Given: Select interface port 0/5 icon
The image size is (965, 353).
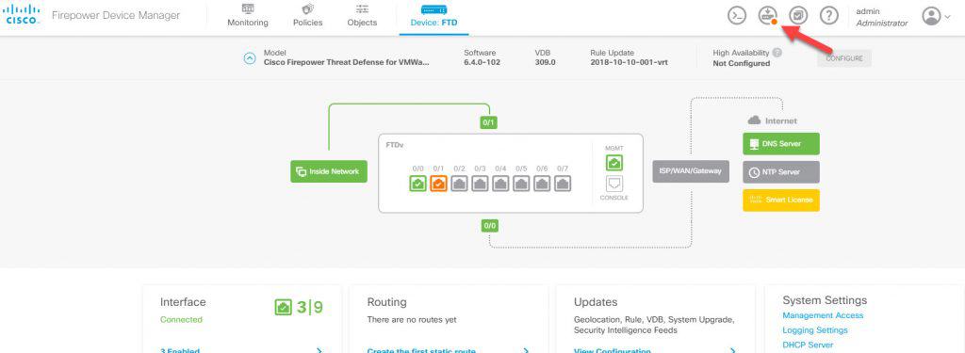Looking at the screenshot, I should point(521,184).
